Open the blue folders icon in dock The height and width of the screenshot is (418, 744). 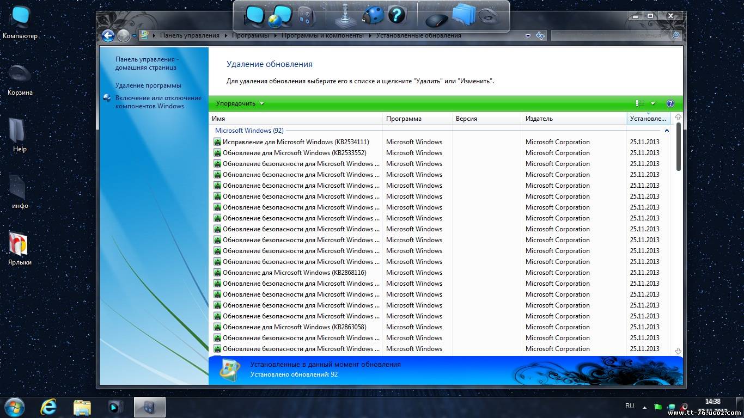coord(464,15)
